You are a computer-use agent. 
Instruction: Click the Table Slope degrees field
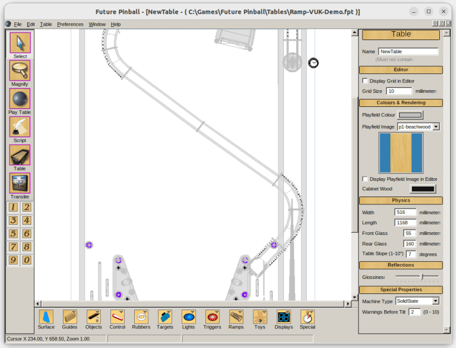[x=411, y=254]
